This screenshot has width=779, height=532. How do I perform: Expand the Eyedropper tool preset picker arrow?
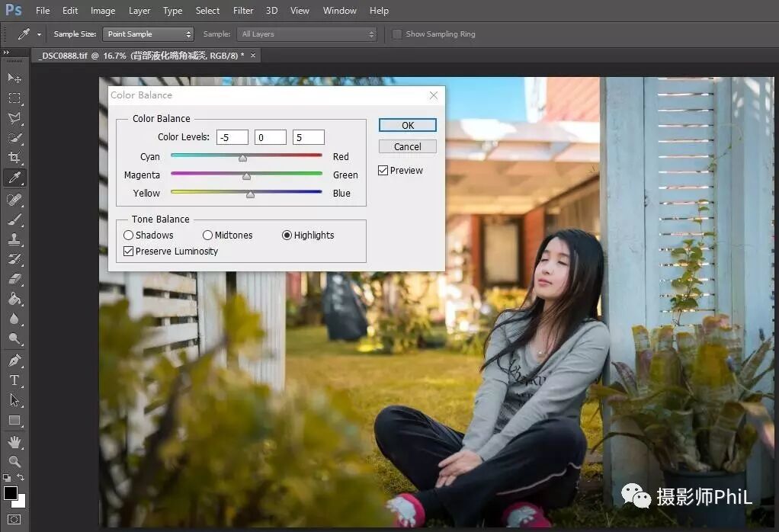39,34
